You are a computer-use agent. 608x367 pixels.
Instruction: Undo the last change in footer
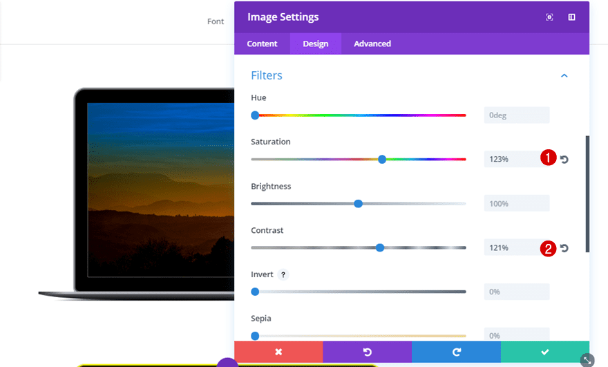pyautogui.click(x=367, y=352)
